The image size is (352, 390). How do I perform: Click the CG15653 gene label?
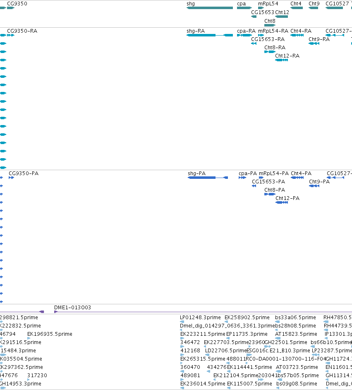(263, 12)
